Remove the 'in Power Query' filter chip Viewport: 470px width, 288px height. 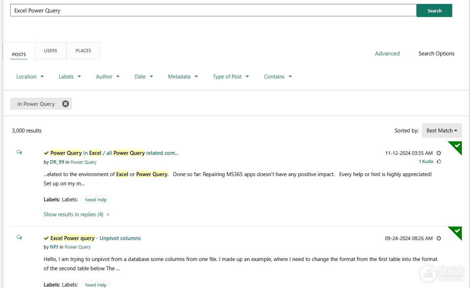[65, 104]
